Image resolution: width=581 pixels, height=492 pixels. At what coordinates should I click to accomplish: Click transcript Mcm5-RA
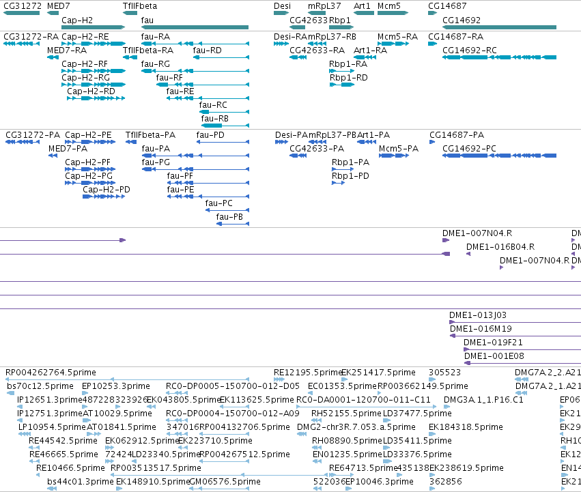[x=397, y=37]
